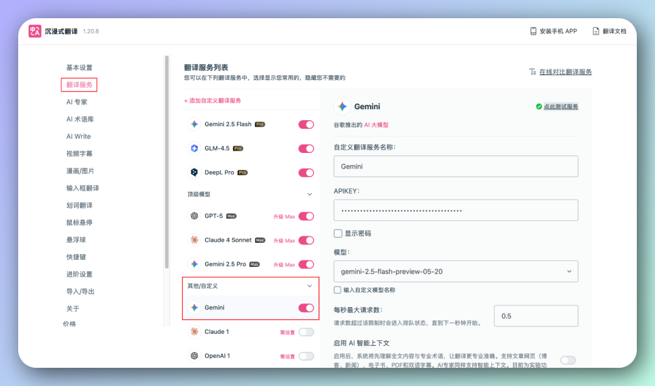
Task: Check the 显示密码 checkbox
Action: [x=338, y=233]
